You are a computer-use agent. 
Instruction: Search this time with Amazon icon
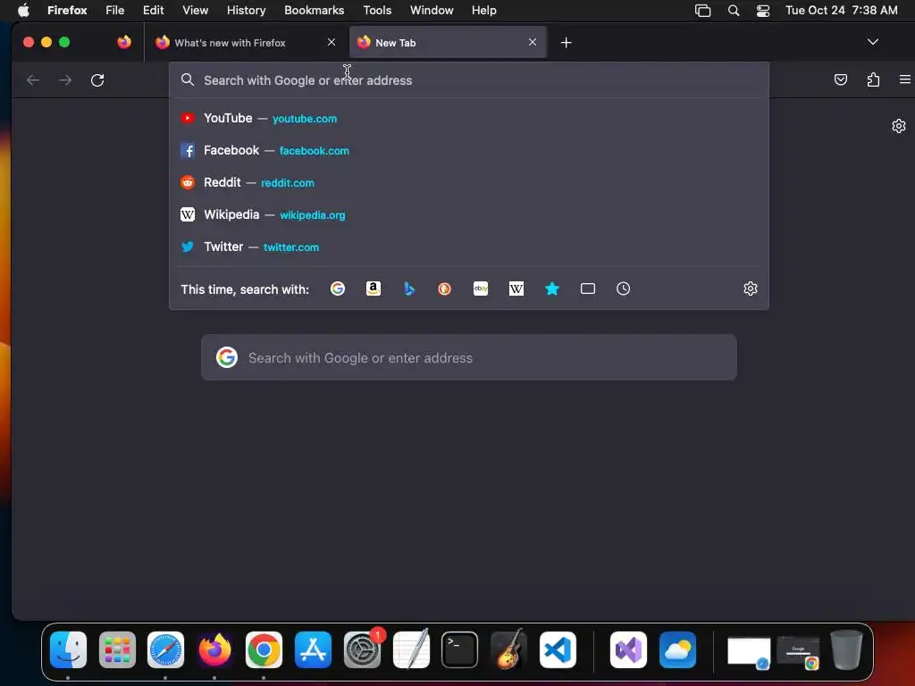click(x=374, y=289)
